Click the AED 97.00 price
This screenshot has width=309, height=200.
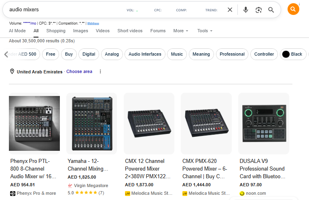251,185
